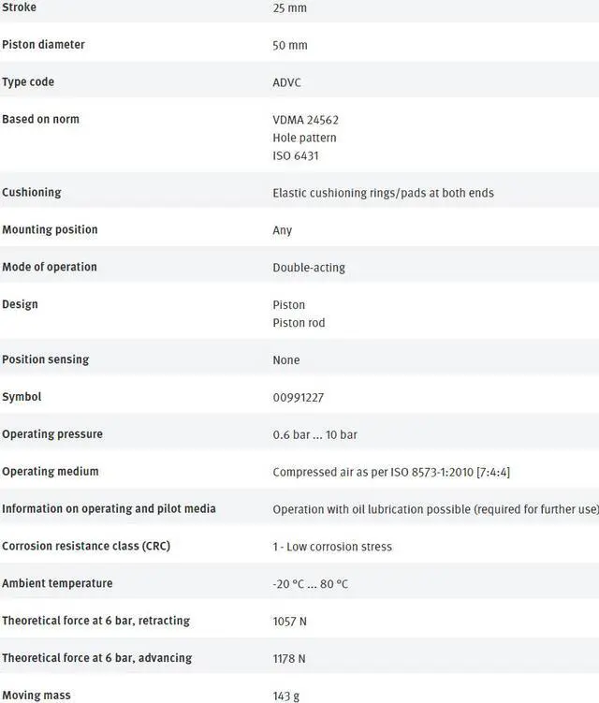Click the ADVC type code value
The image size is (599, 703).
[x=288, y=82]
